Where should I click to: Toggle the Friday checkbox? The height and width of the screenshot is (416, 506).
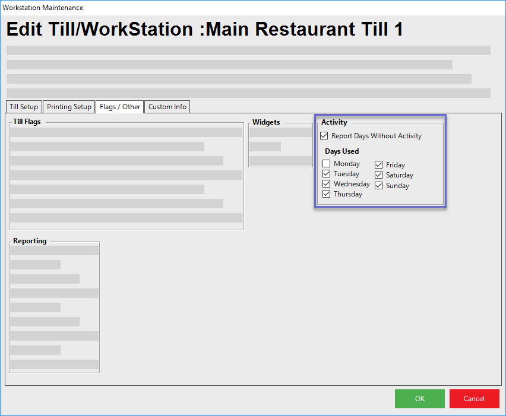pyautogui.click(x=379, y=165)
